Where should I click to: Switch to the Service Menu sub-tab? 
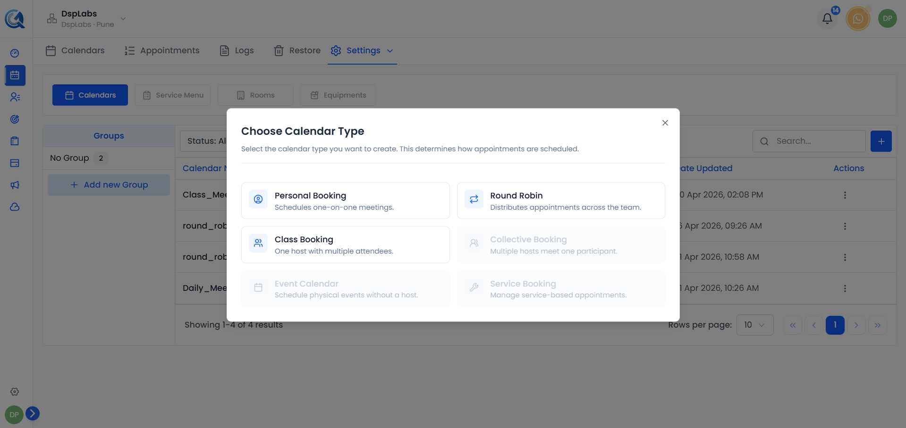[173, 95]
